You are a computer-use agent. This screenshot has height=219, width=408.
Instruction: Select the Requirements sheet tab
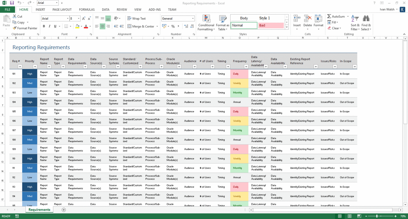click(x=39, y=209)
